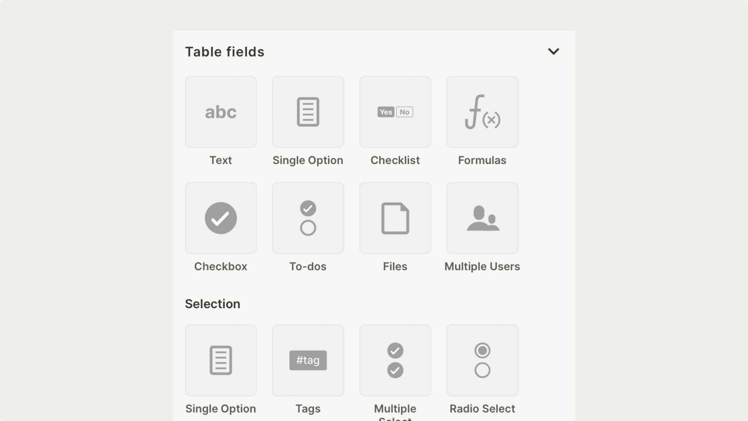Select the To-dos field icon
The height and width of the screenshot is (421, 748).
pyautogui.click(x=308, y=218)
